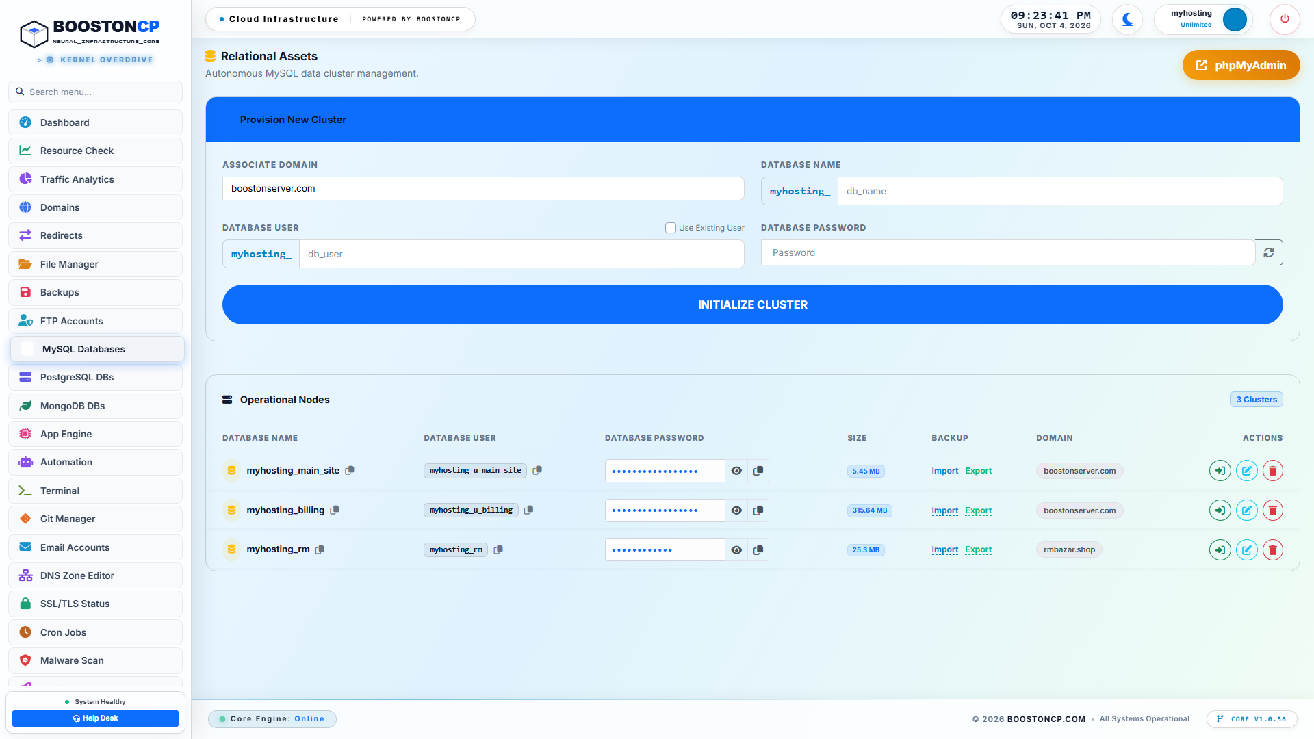
Task: Copy myhosting_main_site database name
Action: coord(350,470)
